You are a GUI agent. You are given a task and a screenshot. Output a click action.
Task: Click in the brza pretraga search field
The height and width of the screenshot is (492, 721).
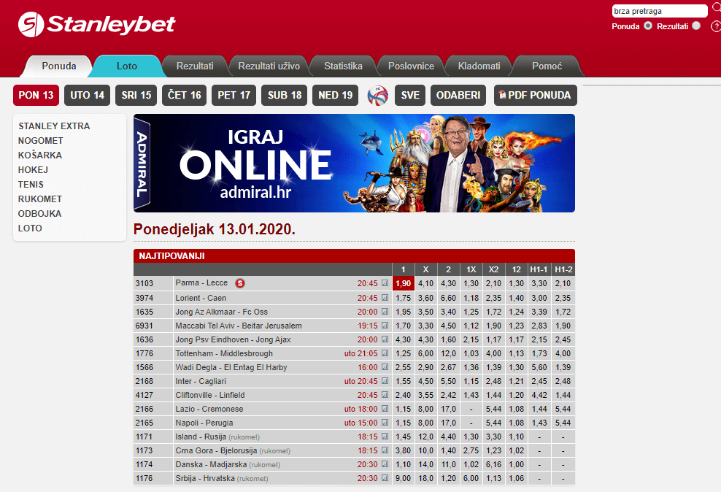click(660, 11)
